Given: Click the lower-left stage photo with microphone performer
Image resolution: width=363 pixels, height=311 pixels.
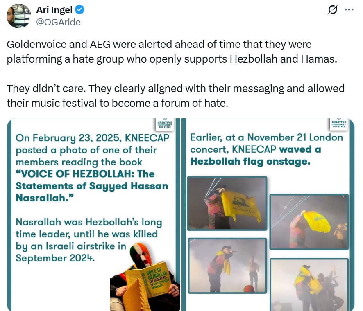Looking at the screenshot, I should pyautogui.click(x=227, y=266).
